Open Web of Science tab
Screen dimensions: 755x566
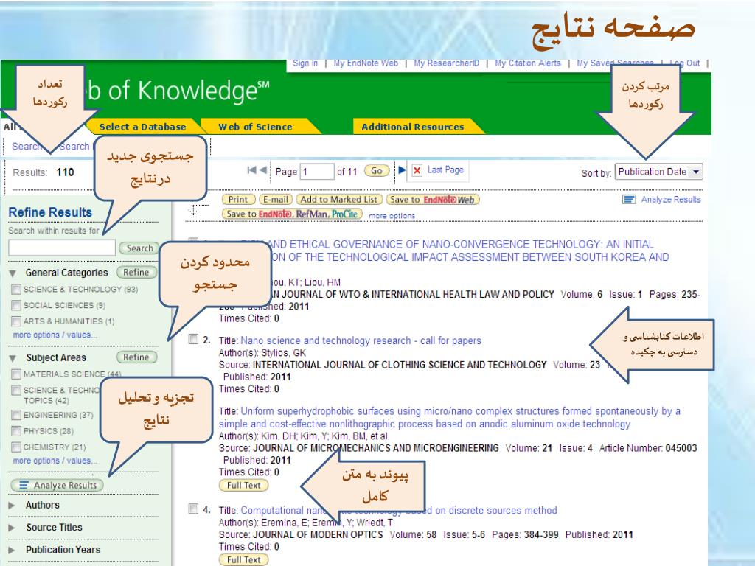pos(255,127)
